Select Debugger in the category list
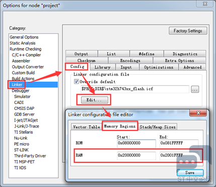This screenshot has width=216, height=187. tap(21, 91)
